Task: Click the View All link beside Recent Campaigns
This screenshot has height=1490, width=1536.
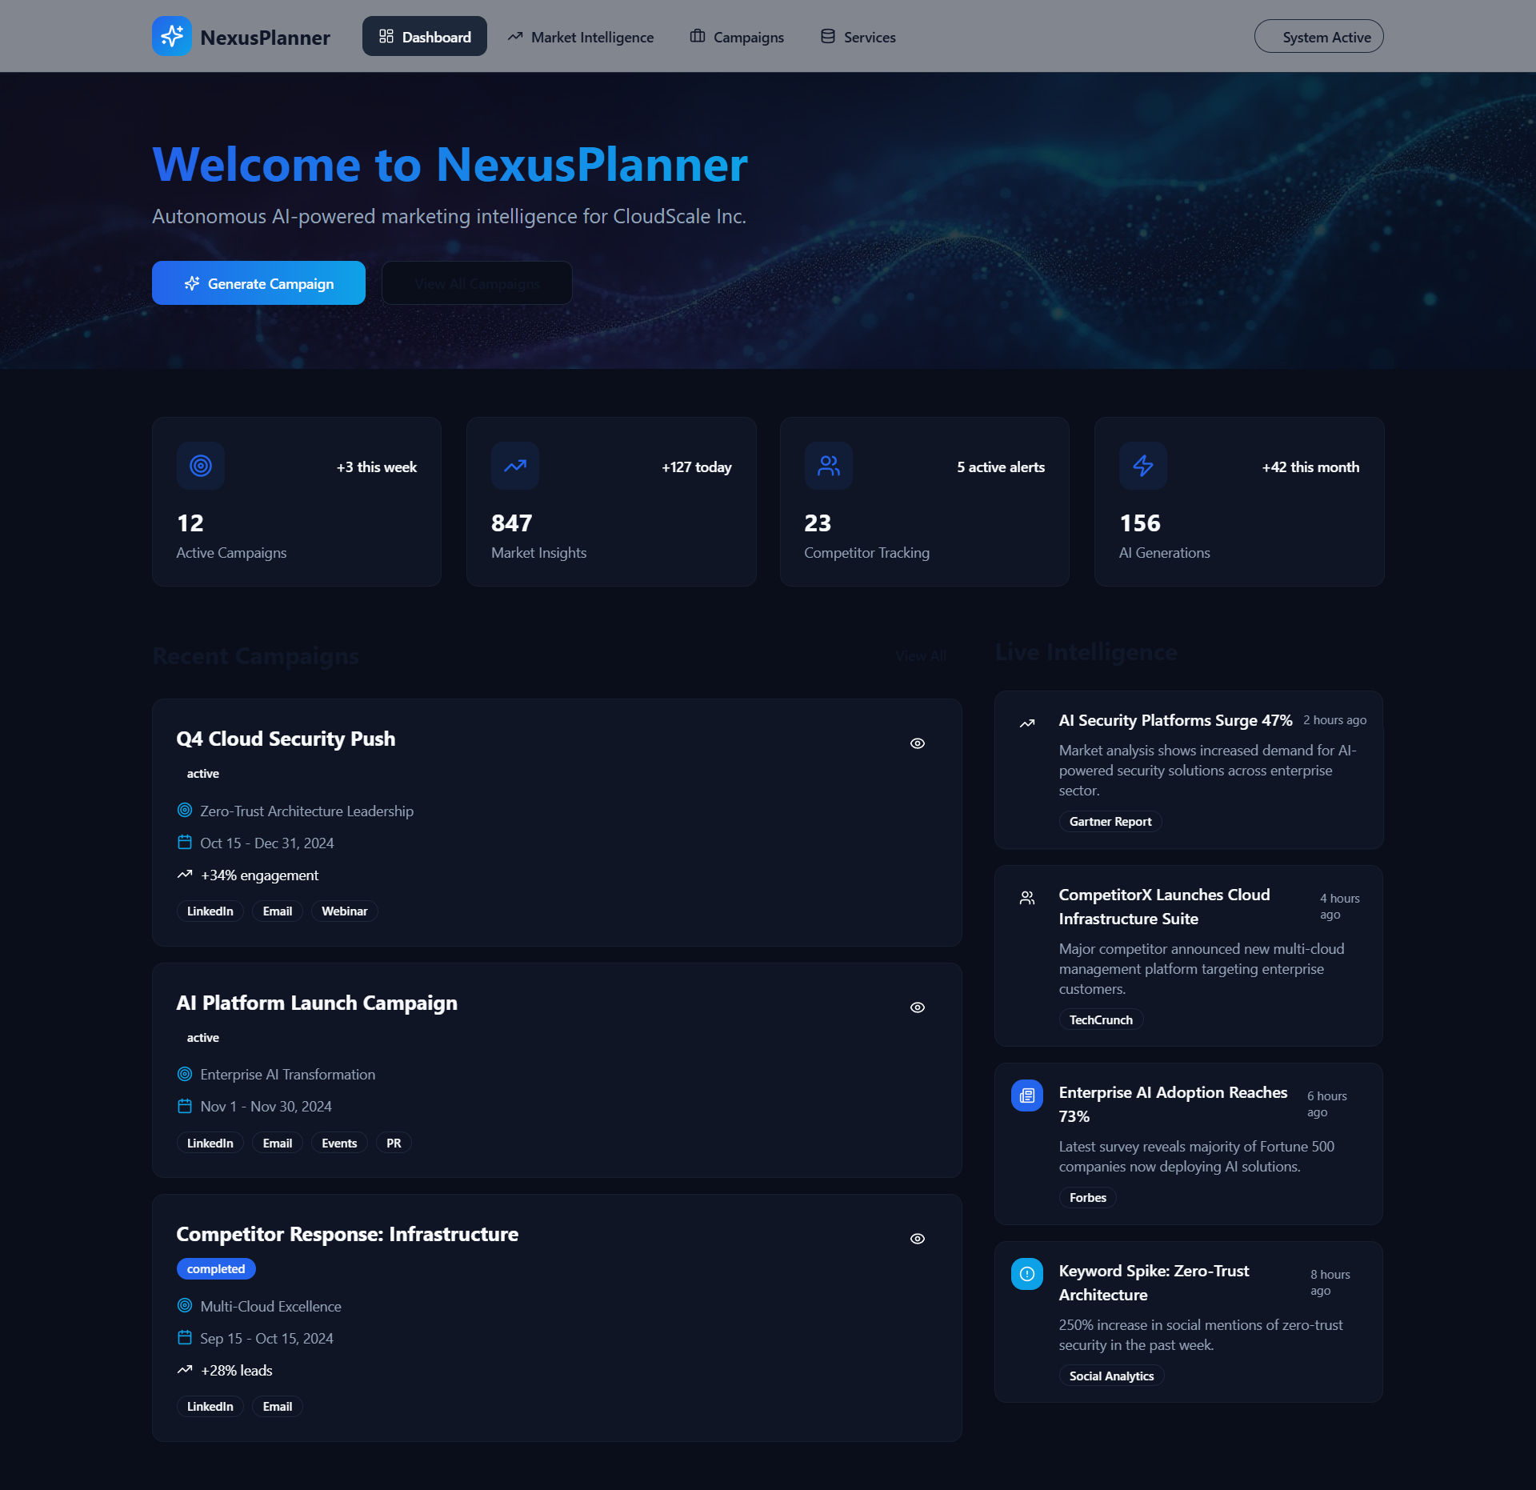Action: click(x=920, y=656)
